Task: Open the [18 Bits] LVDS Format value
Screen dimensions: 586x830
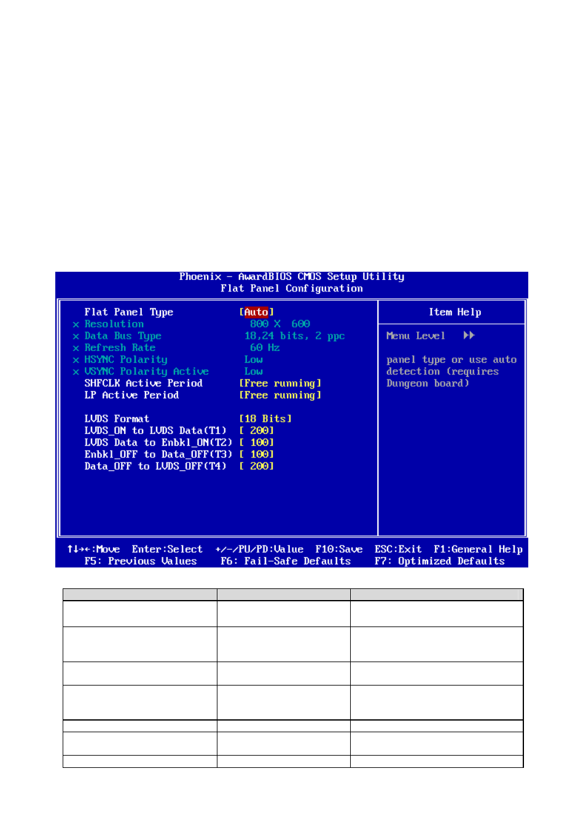Action: pyautogui.click(x=265, y=419)
